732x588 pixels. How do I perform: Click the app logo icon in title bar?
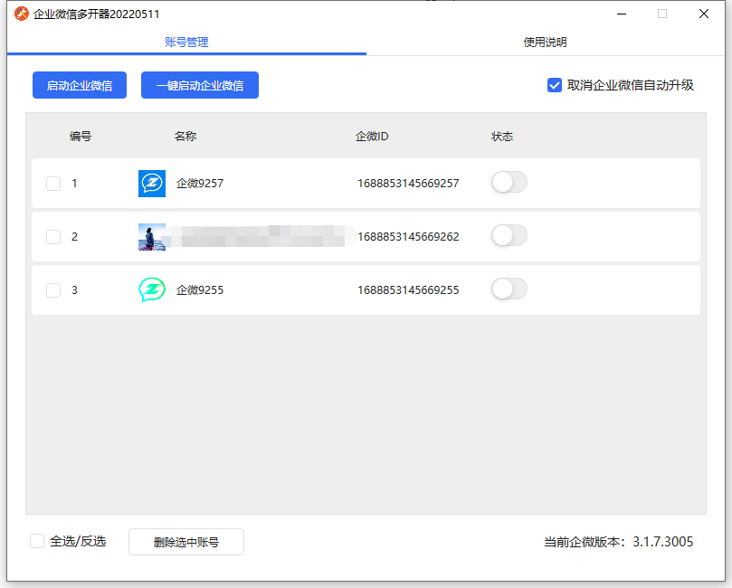click(x=22, y=14)
